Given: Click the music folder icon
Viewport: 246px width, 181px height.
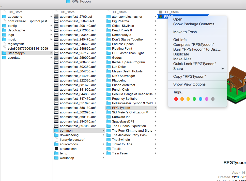Looking at the screenshot, I should click(x=4, y=39).
